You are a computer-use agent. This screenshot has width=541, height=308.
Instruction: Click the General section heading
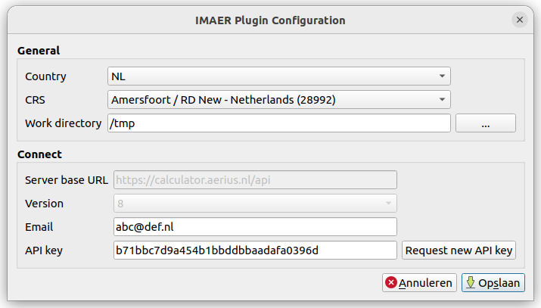[x=39, y=51]
